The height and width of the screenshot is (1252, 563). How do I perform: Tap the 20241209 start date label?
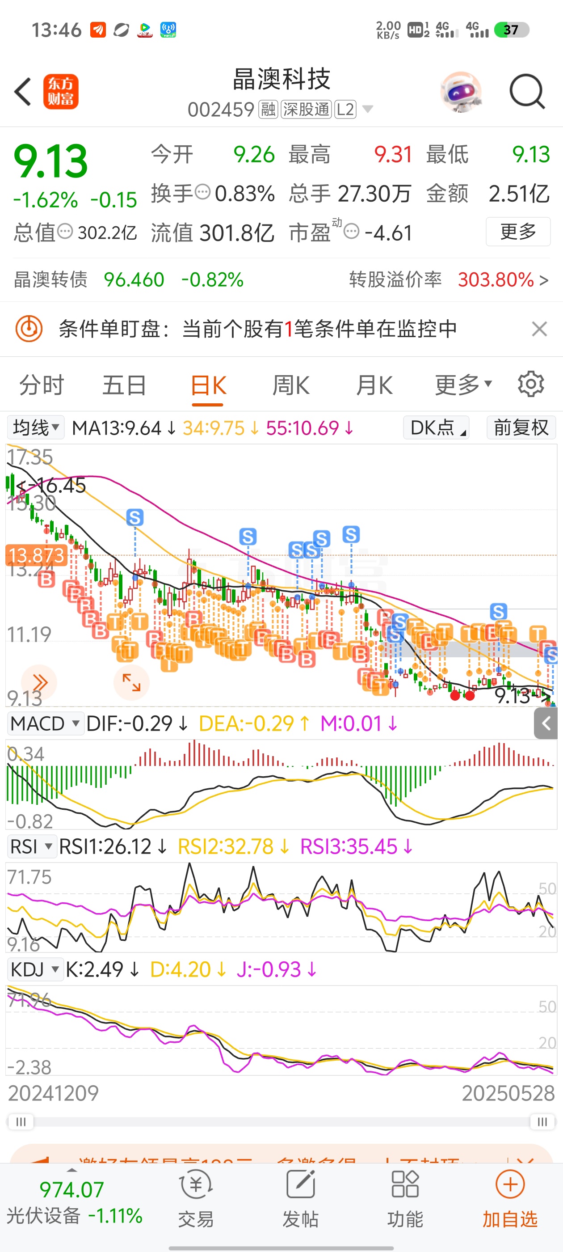54,1094
